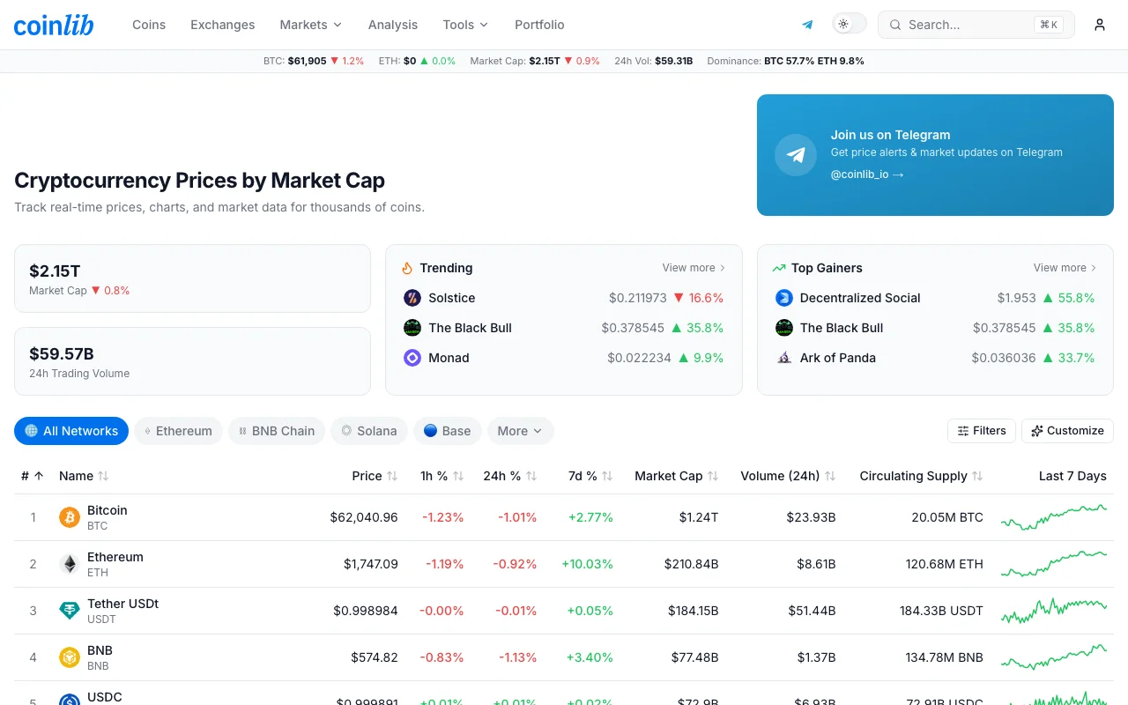Click the BNB coin logo
Viewport: 1128px width, 705px height.
70,657
